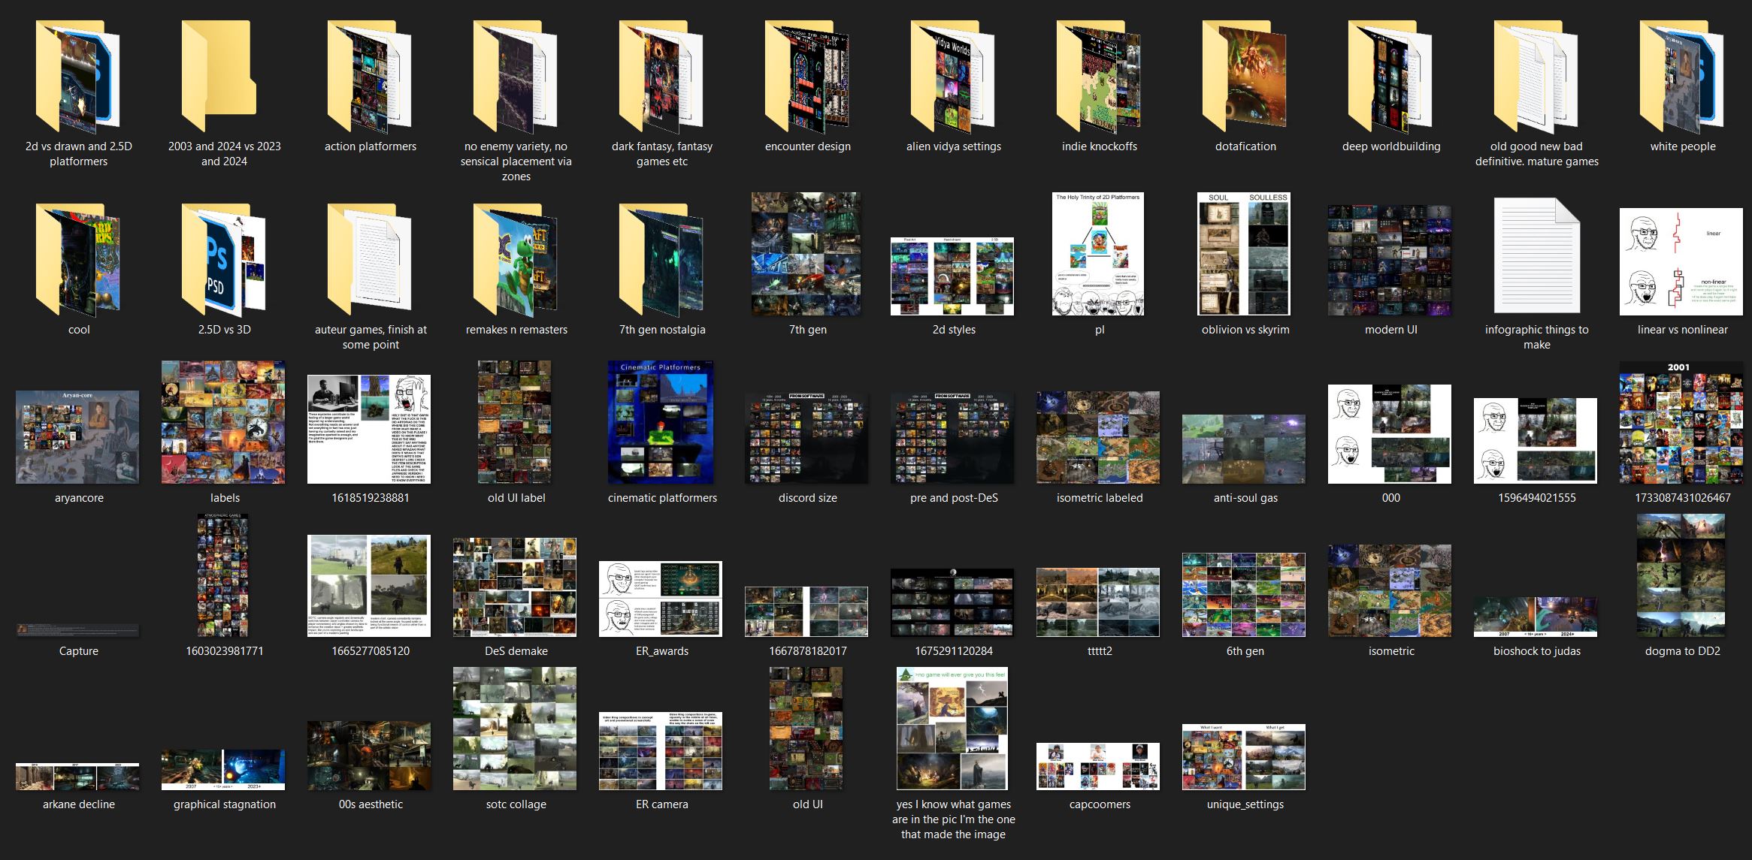Select the 'DeS demake' image thumbnail
1752x860 pixels.
[x=515, y=587]
